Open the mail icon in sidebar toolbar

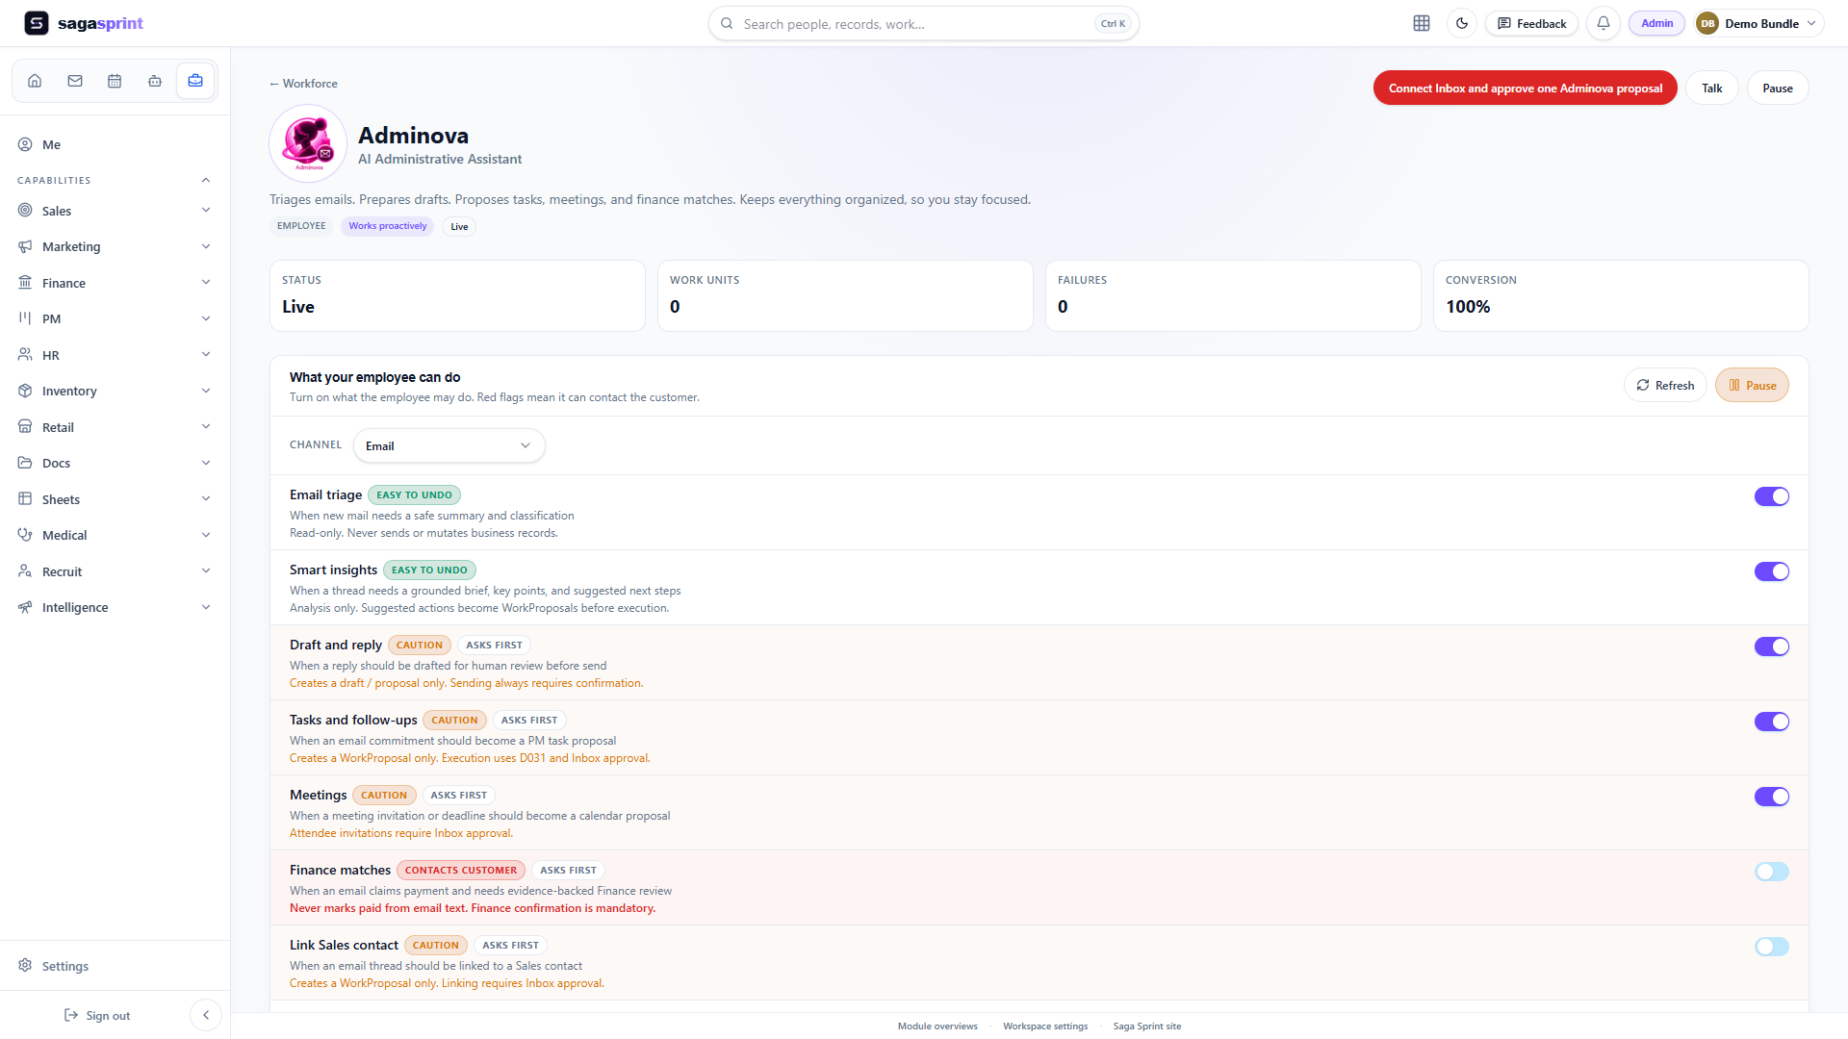(75, 81)
